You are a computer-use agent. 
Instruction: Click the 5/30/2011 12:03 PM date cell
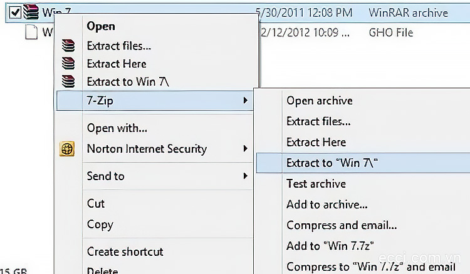pyautogui.click(x=304, y=13)
